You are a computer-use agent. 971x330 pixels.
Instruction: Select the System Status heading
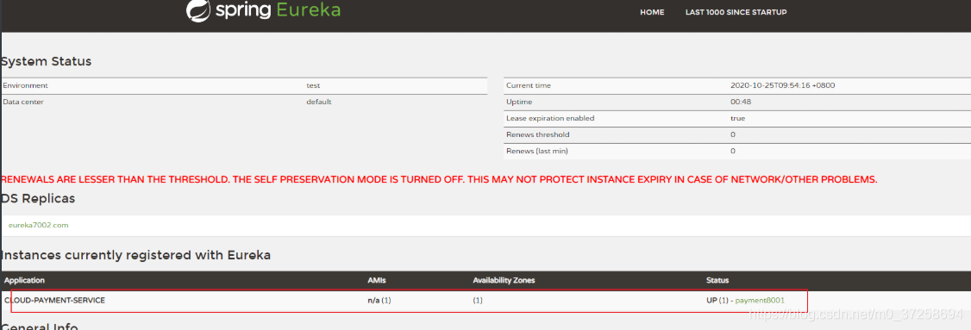(46, 62)
